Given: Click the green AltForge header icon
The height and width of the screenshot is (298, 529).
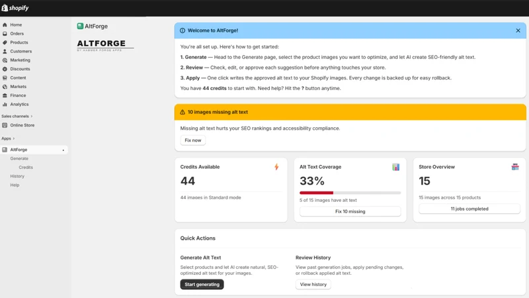Looking at the screenshot, I should [x=80, y=26].
